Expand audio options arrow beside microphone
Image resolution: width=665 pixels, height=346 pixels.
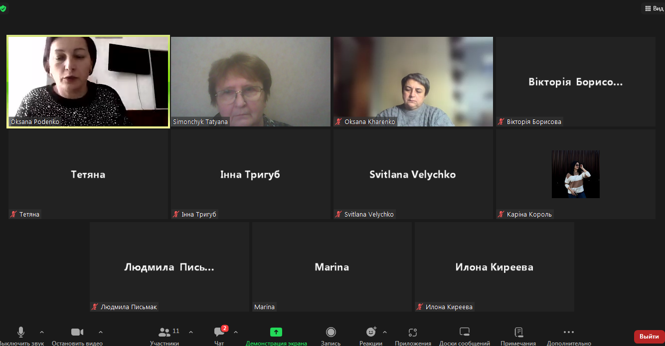[x=42, y=332]
